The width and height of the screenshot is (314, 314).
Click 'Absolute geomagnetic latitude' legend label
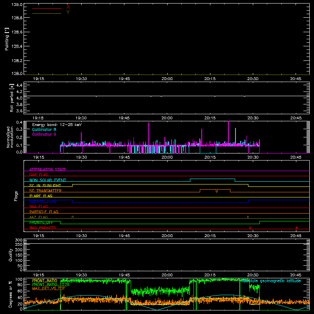271,281
